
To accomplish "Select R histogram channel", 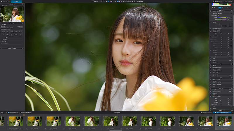I will [x=223, y=8].
